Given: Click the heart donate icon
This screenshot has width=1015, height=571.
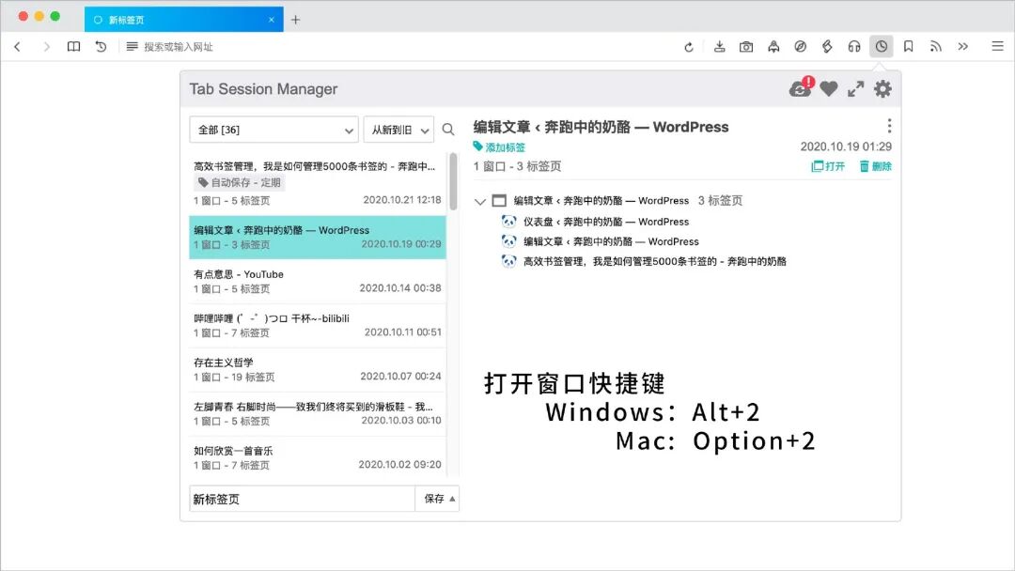Looking at the screenshot, I should 829,88.
